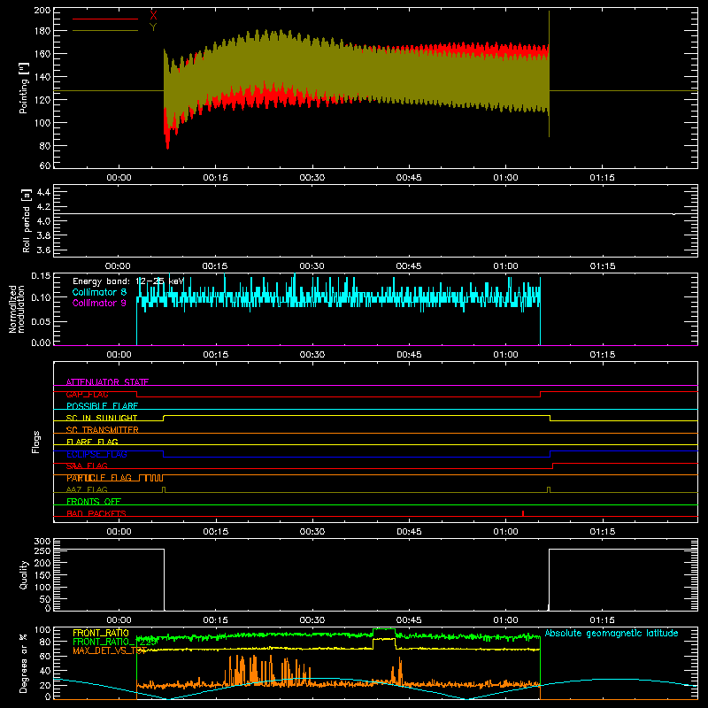Click the PARTICLE_FLAG label

(x=99, y=478)
